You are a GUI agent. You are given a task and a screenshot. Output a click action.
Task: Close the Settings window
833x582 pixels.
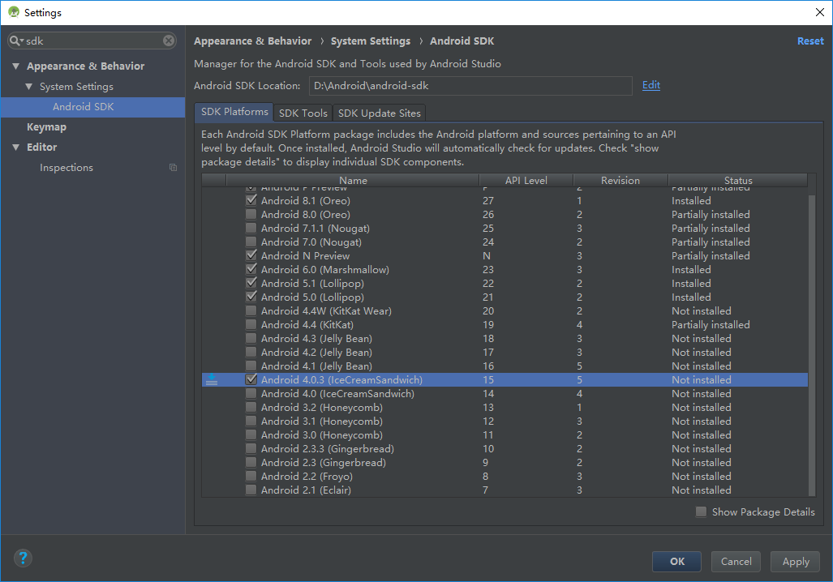tap(820, 12)
